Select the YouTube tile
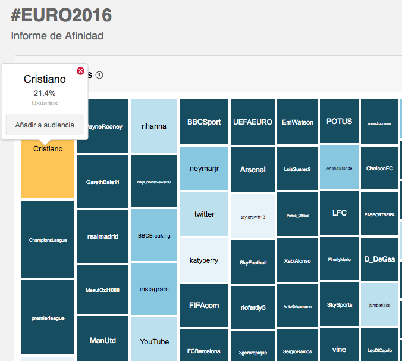 pyautogui.click(x=154, y=339)
